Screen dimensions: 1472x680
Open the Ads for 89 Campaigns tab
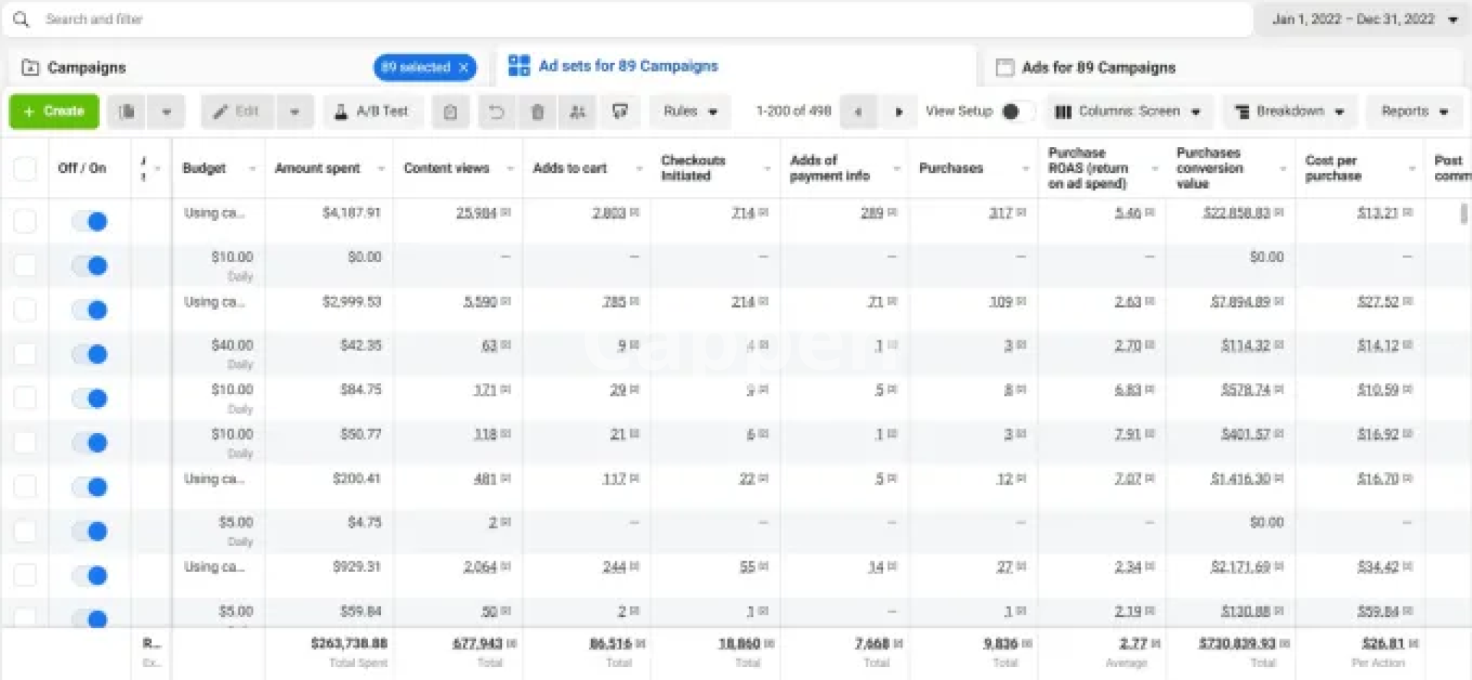(x=1097, y=67)
